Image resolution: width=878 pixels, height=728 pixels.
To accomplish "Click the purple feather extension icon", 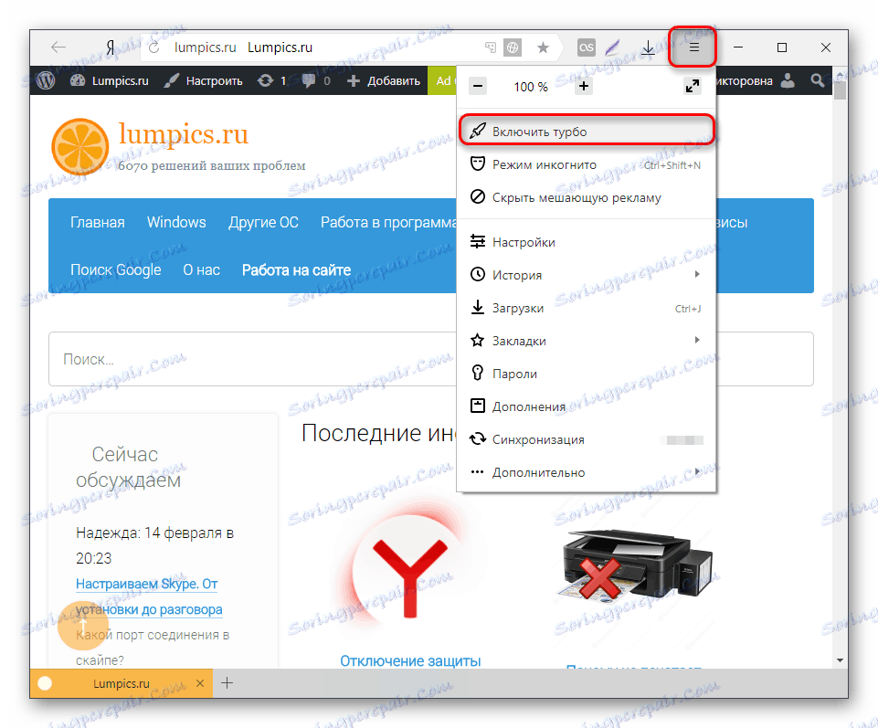I will pos(612,47).
